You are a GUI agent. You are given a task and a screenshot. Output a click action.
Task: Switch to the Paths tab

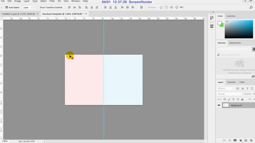click(x=242, y=82)
